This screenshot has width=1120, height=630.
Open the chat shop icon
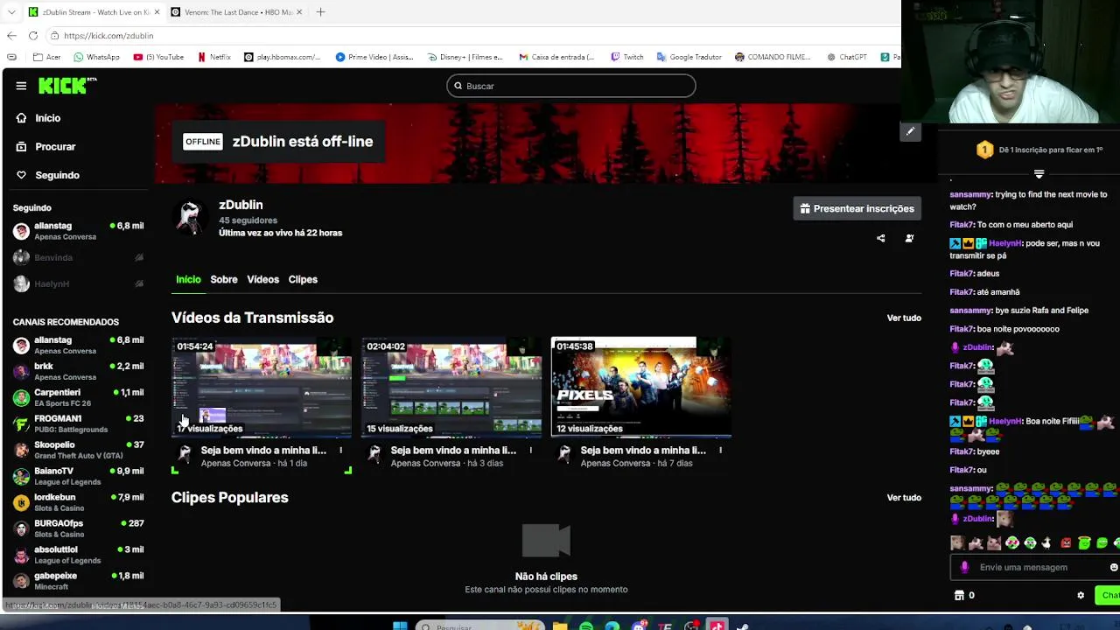[959, 595]
